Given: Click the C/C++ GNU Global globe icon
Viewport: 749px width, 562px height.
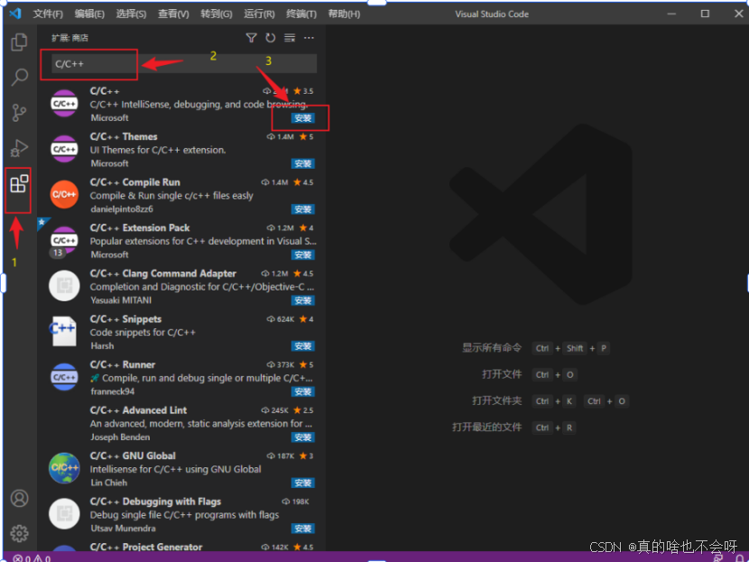Looking at the screenshot, I should click(x=64, y=468).
